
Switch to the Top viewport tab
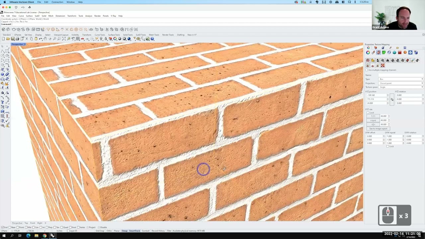pos(26,223)
